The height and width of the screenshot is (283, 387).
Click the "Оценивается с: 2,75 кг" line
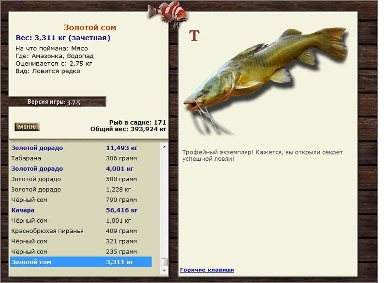click(54, 64)
